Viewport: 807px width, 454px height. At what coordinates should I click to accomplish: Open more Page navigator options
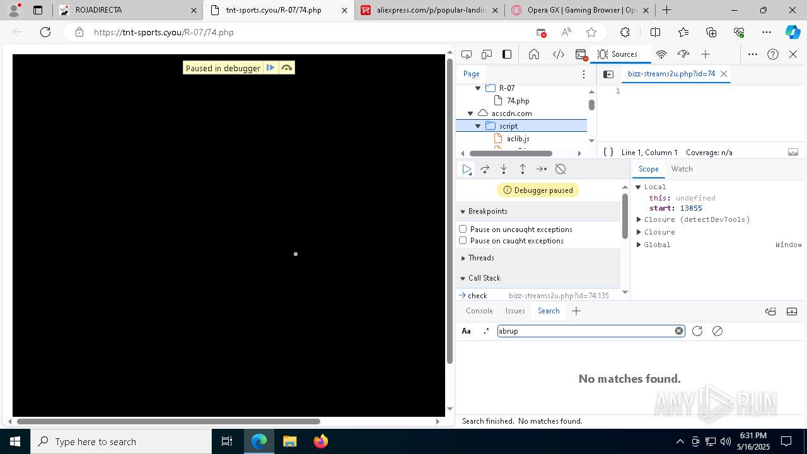[584, 74]
